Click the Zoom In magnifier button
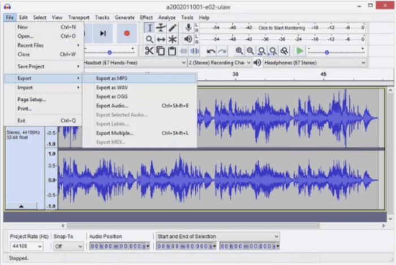Image resolution: width=396 pixels, height=265 pixels. pyautogui.click(x=239, y=51)
